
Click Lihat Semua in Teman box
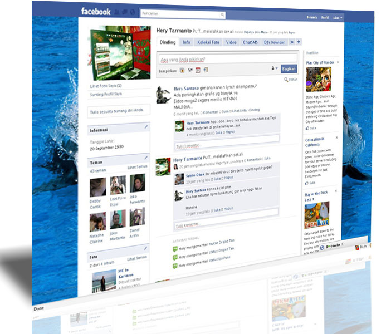[x=137, y=167]
